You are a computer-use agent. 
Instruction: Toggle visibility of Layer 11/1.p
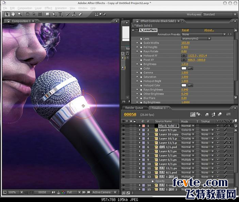[x=124, y=143]
